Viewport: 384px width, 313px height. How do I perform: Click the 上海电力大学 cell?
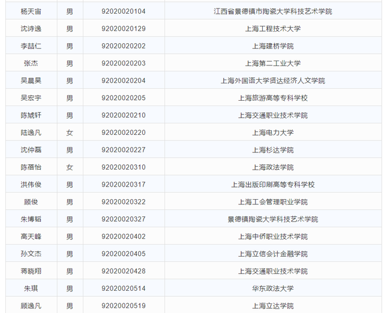(x=273, y=133)
